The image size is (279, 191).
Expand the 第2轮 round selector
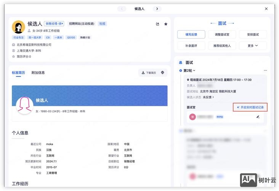(x=189, y=71)
